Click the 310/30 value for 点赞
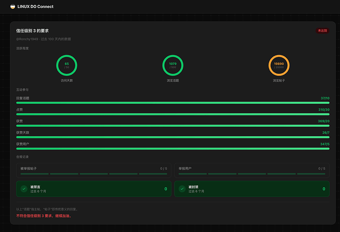Image resolution: width=340 pixels, height=232 pixels. 324,110
